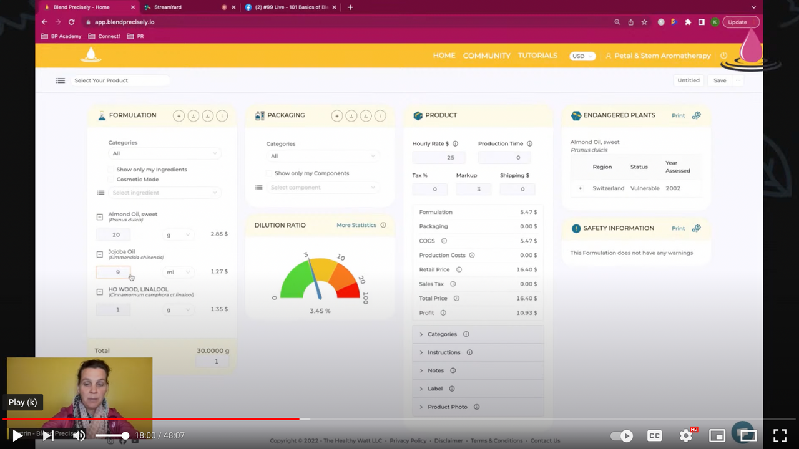Expand the Label section
The height and width of the screenshot is (449, 799).
[478, 389]
